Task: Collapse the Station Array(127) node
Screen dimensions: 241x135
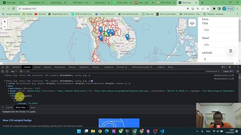Action: click(11, 96)
